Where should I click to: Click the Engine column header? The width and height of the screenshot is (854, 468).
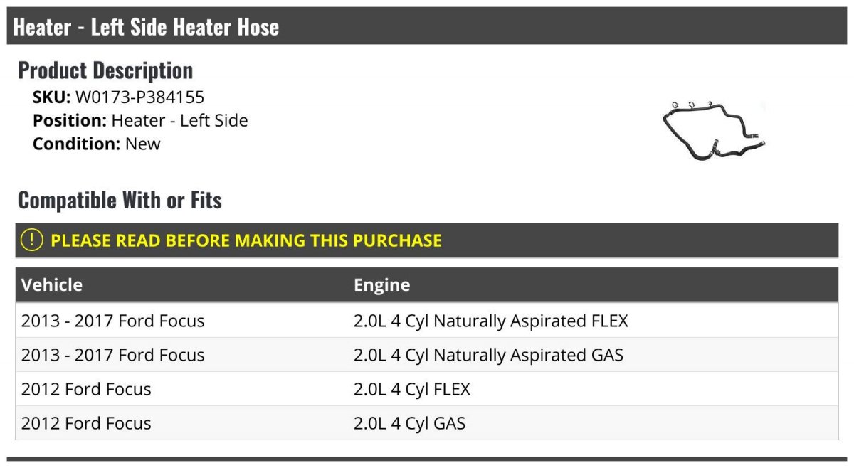tap(381, 285)
